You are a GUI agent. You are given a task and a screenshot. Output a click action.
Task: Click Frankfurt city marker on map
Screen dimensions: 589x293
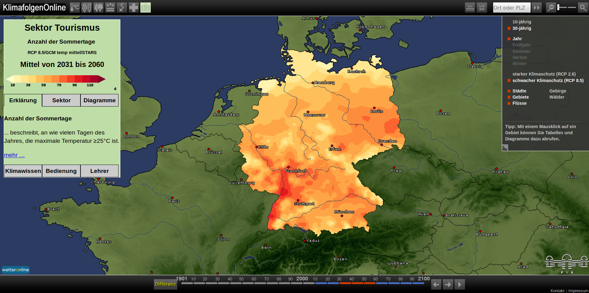288,167
